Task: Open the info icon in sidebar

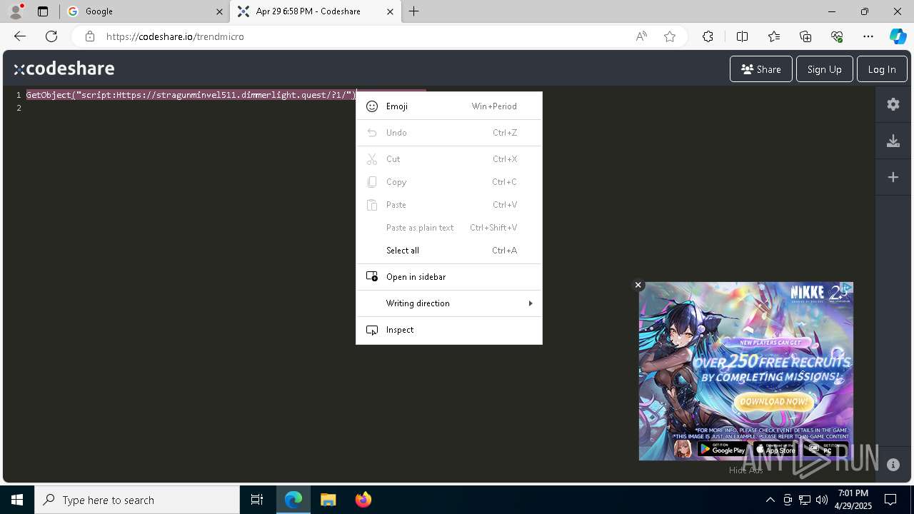Action: pyautogui.click(x=893, y=465)
